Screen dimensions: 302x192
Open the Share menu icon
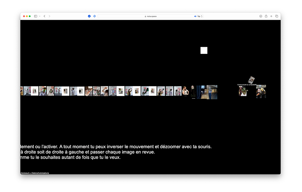266,16
